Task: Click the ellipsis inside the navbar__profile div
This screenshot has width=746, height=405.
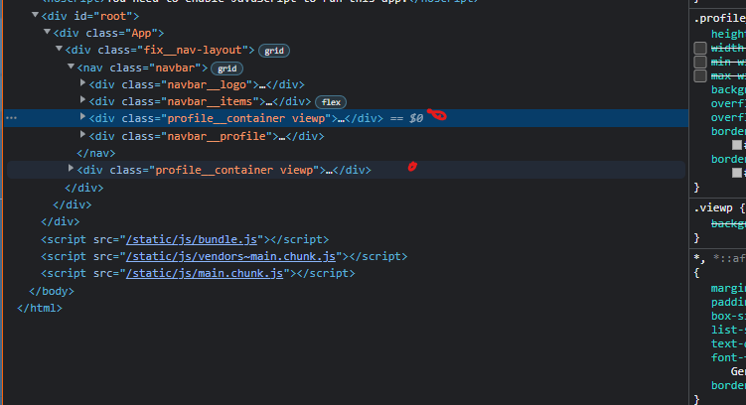Action: (282, 137)
